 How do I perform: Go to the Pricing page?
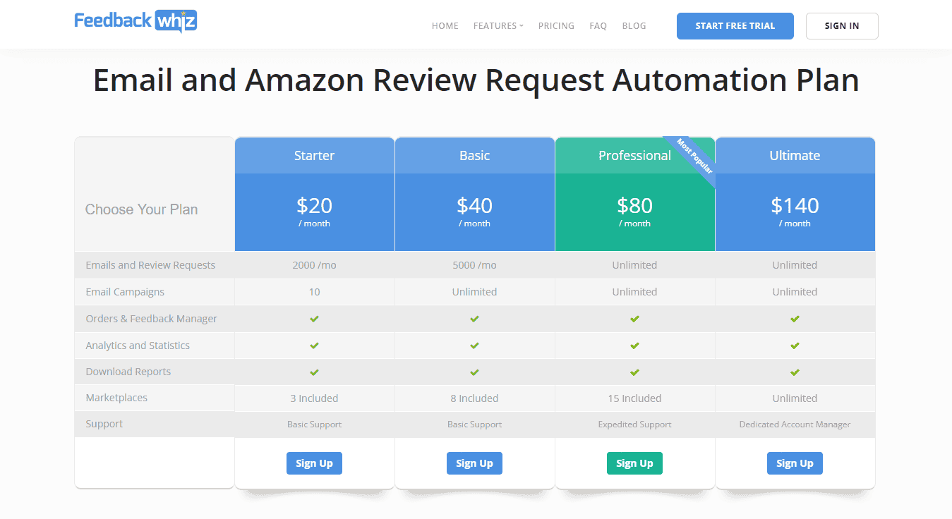pos(556,26)
